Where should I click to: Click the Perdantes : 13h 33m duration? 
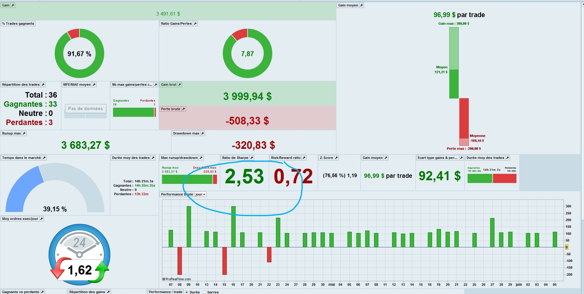pyautogui.click(x=131, y=194)
